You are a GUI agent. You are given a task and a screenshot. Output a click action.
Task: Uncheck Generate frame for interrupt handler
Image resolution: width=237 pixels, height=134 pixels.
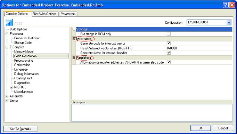pos(169,53)
